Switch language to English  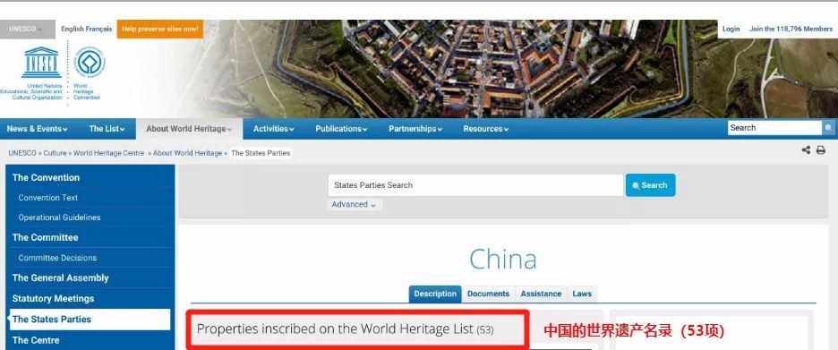tap(73, 29)
